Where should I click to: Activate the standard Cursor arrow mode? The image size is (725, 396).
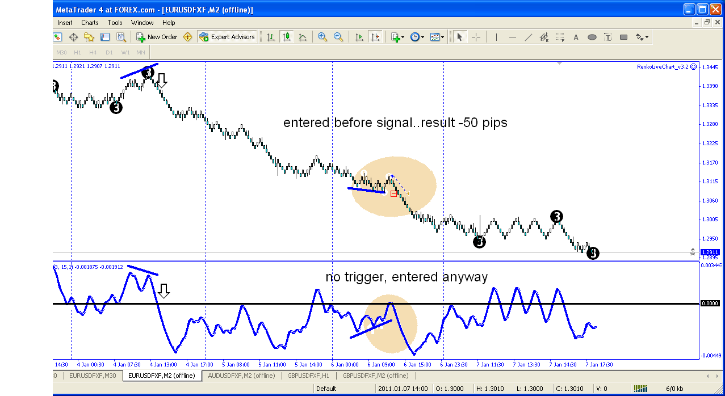point(460,37)
